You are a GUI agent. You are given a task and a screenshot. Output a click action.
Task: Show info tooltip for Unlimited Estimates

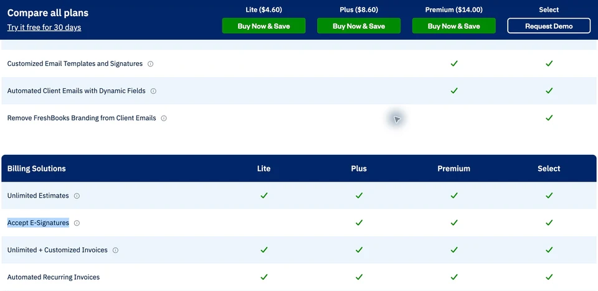pos(77,196)
